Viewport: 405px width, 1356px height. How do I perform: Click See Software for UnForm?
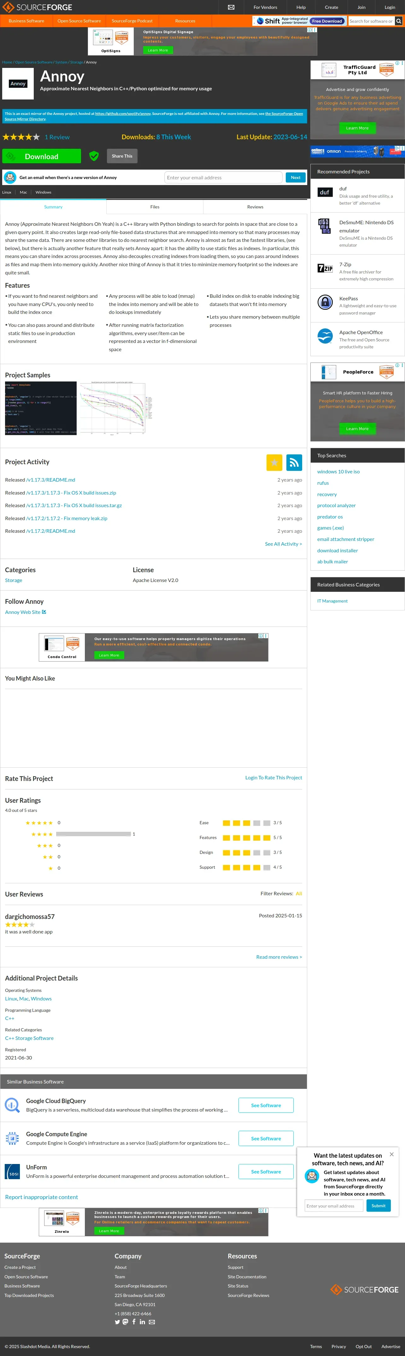point(266,1171)
